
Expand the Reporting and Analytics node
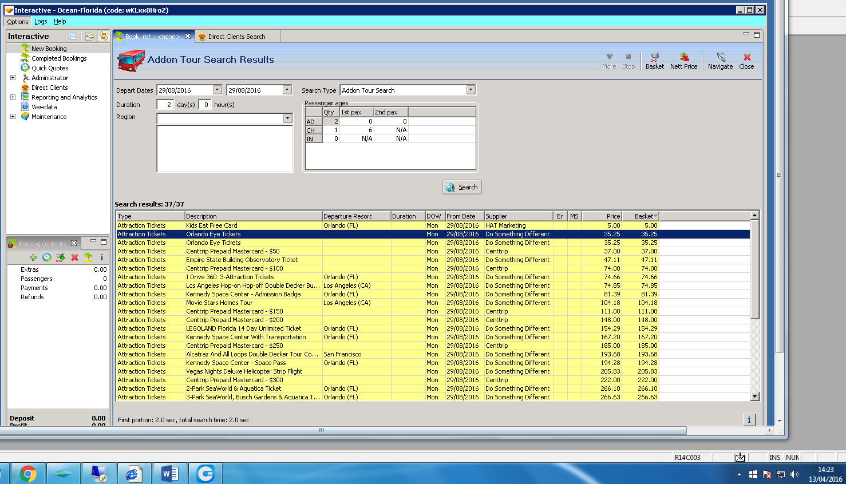pyautogui.click(x=13, y=97)
